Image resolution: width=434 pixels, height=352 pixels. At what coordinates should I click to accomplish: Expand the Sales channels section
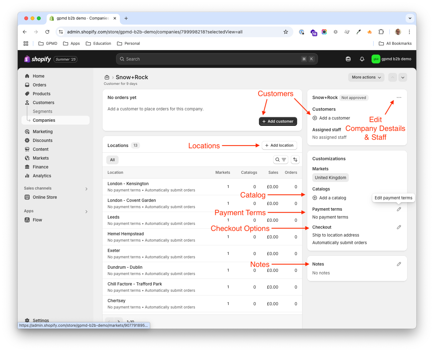[86, 189]
